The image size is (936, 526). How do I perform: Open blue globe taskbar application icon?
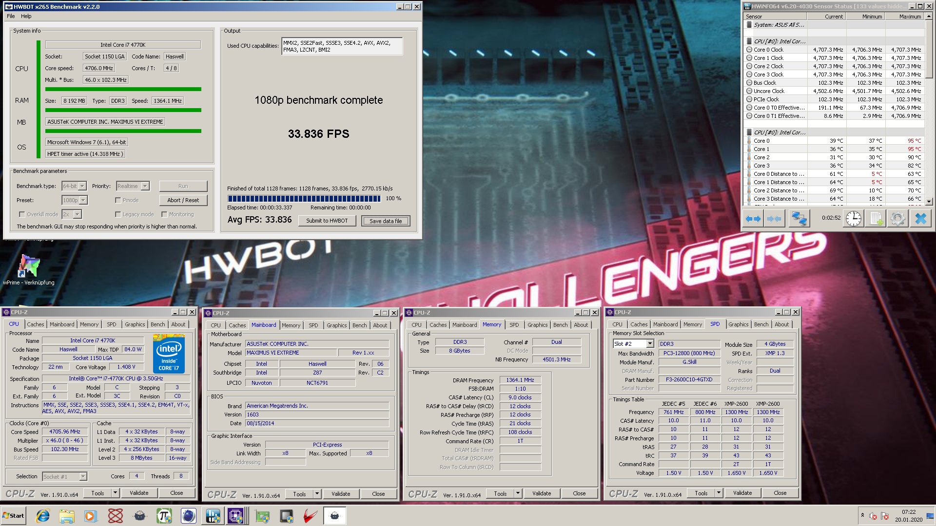click(x=189, y=516)
